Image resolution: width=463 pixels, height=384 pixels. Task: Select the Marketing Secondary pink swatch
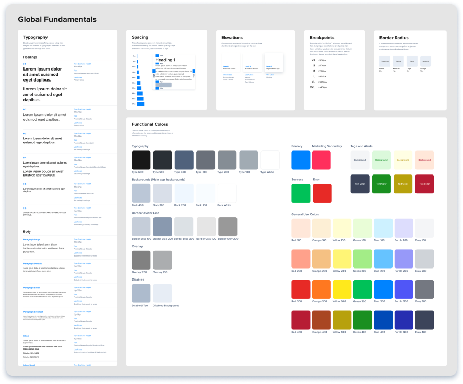point(322,160)
